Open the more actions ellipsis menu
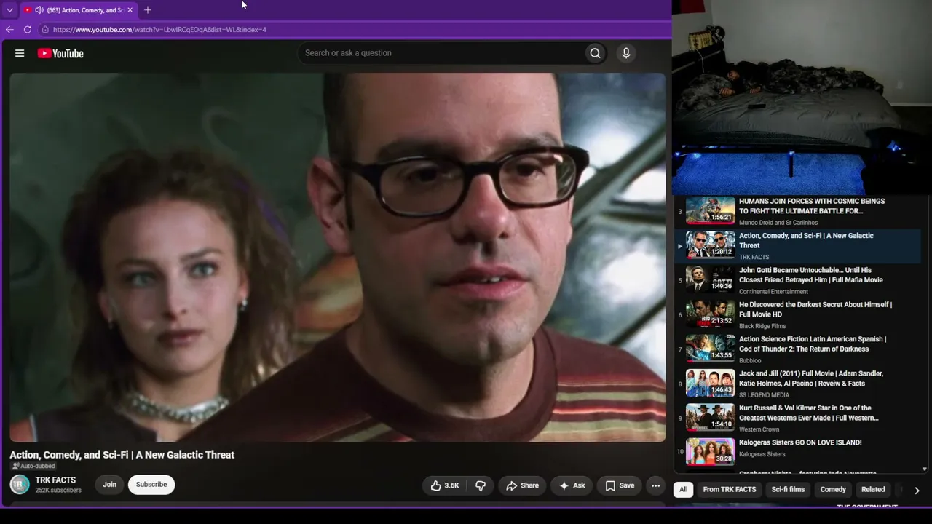This screenshot has width=932, height=524. pyautogui.click(x=655, y=485)
